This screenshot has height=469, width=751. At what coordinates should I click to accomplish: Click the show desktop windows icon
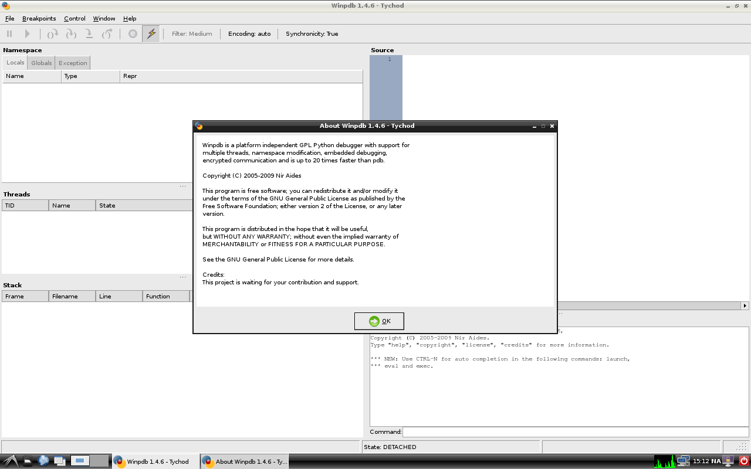tap(60, 461)
